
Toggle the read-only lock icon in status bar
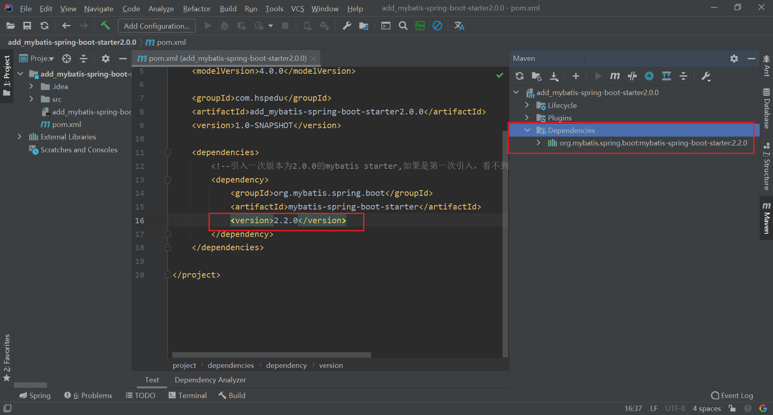(732, 409)
